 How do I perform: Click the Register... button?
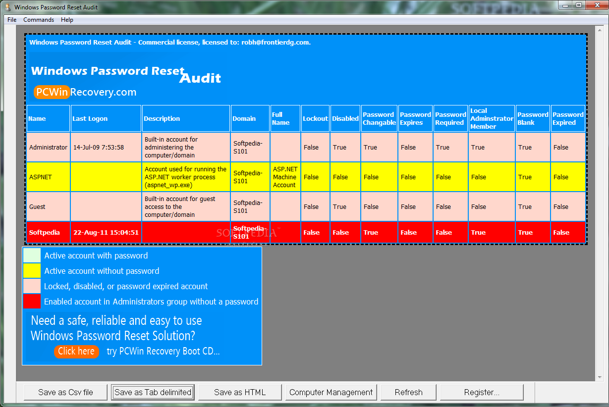[482, 392]
